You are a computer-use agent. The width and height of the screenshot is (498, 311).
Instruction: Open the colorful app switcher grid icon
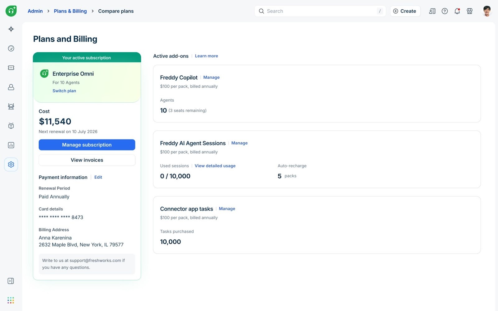(x=11, y=300)
